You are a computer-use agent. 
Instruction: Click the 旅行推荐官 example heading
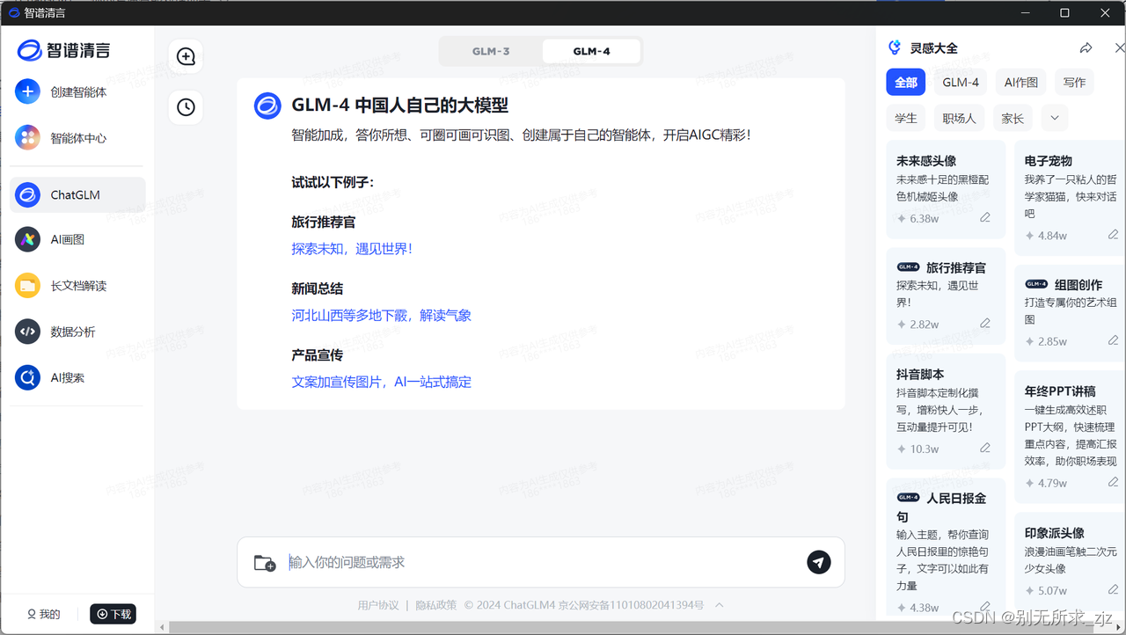(x=324, y=223)
